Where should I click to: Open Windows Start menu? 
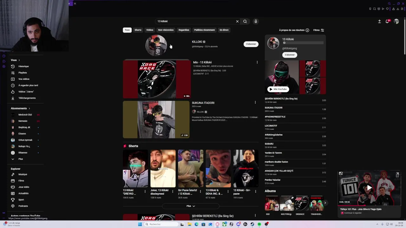click(x=140, y=224)
